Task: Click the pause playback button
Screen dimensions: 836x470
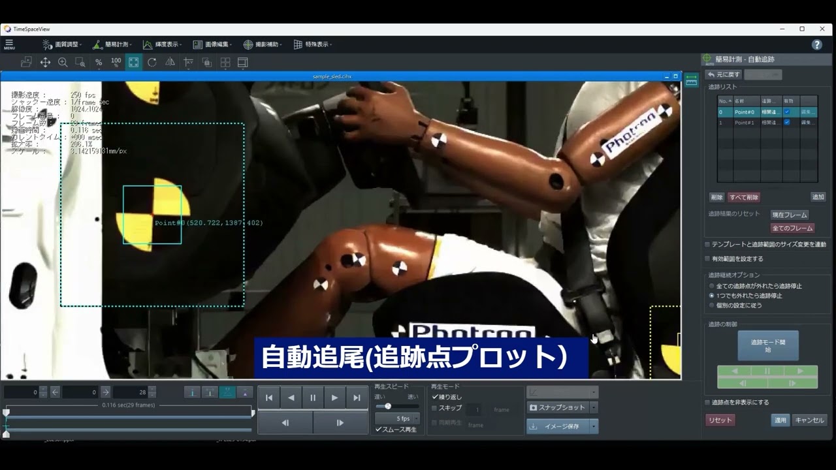Action: [313, 398]
